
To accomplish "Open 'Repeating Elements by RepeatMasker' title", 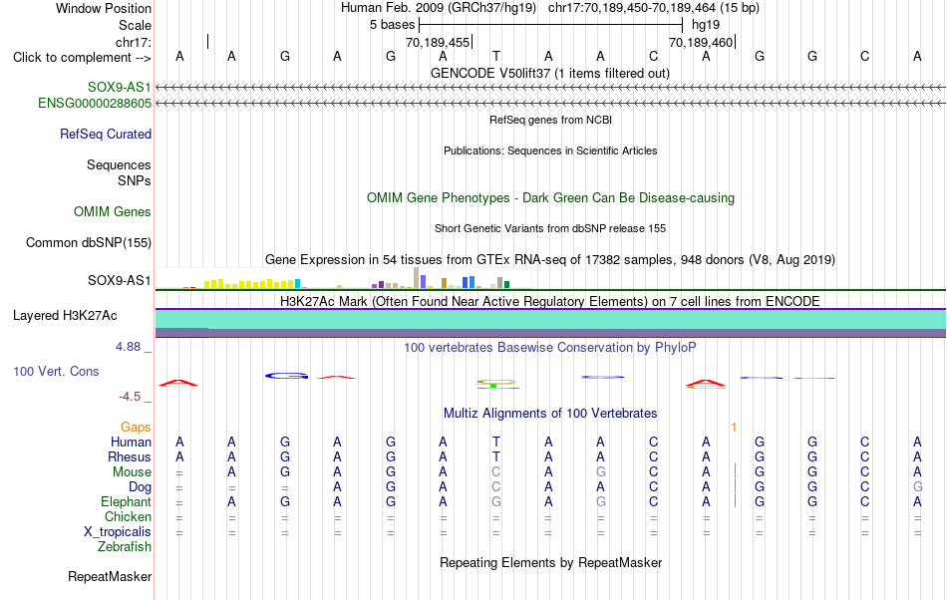I will coord(551,562).
